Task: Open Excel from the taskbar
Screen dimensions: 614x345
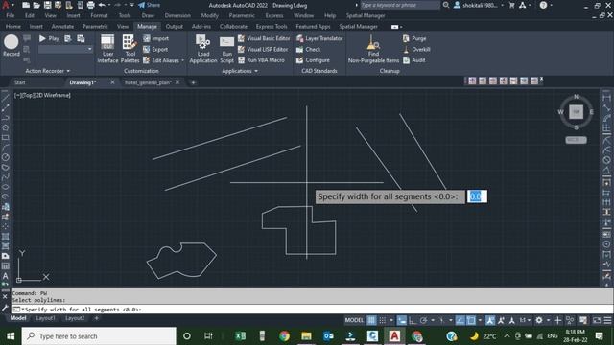Action: tap(240, 336)
